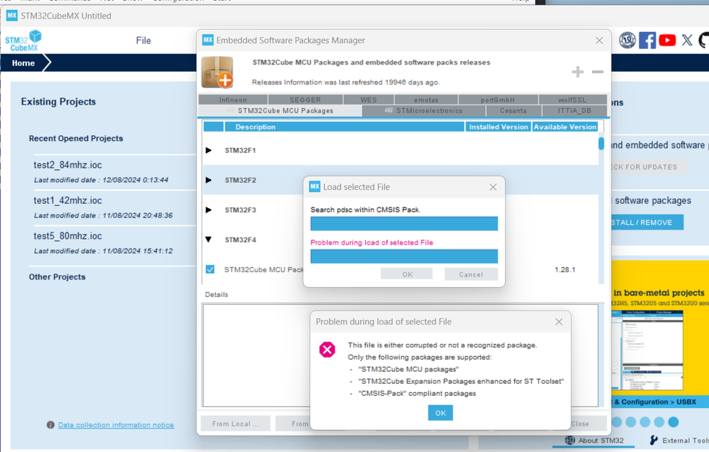Open the Data collection information notice link

(116, 425)
